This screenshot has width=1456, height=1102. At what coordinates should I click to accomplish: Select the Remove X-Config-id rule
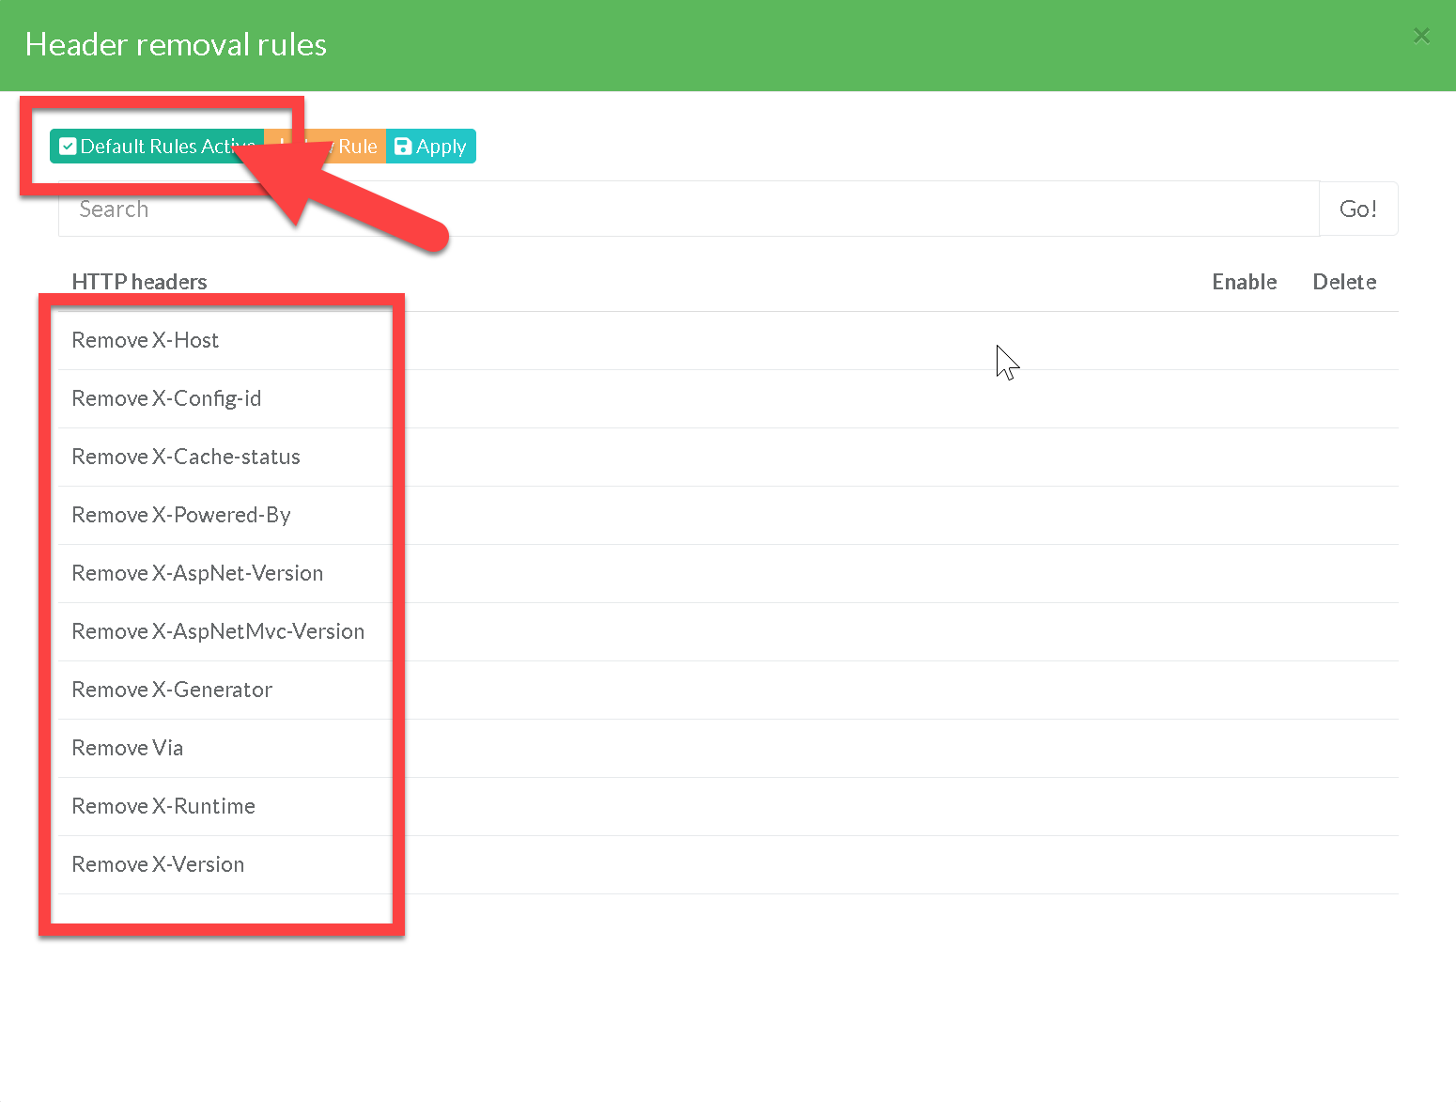[166, 398]
